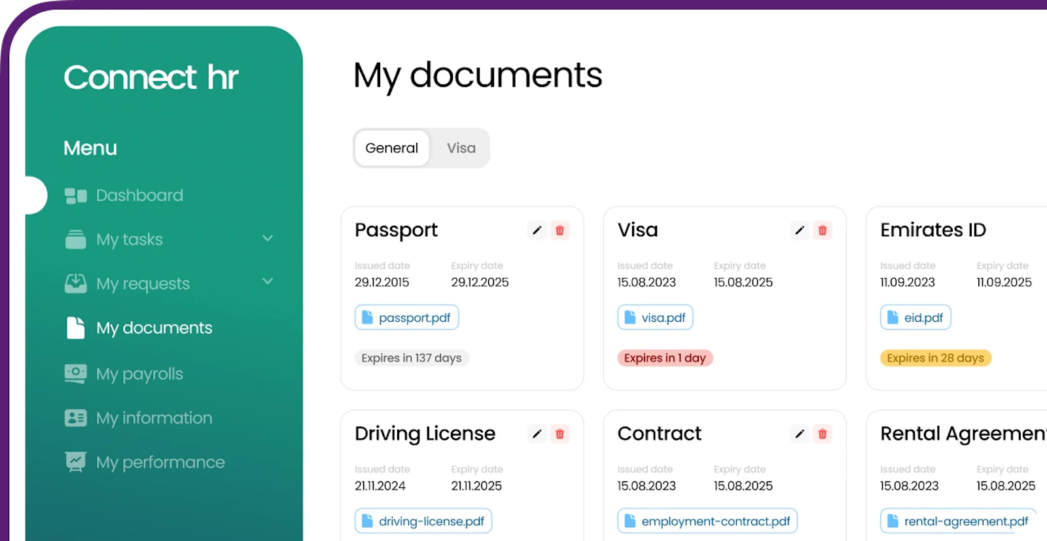
Task: Open My requests menu item
Action: 143,283
